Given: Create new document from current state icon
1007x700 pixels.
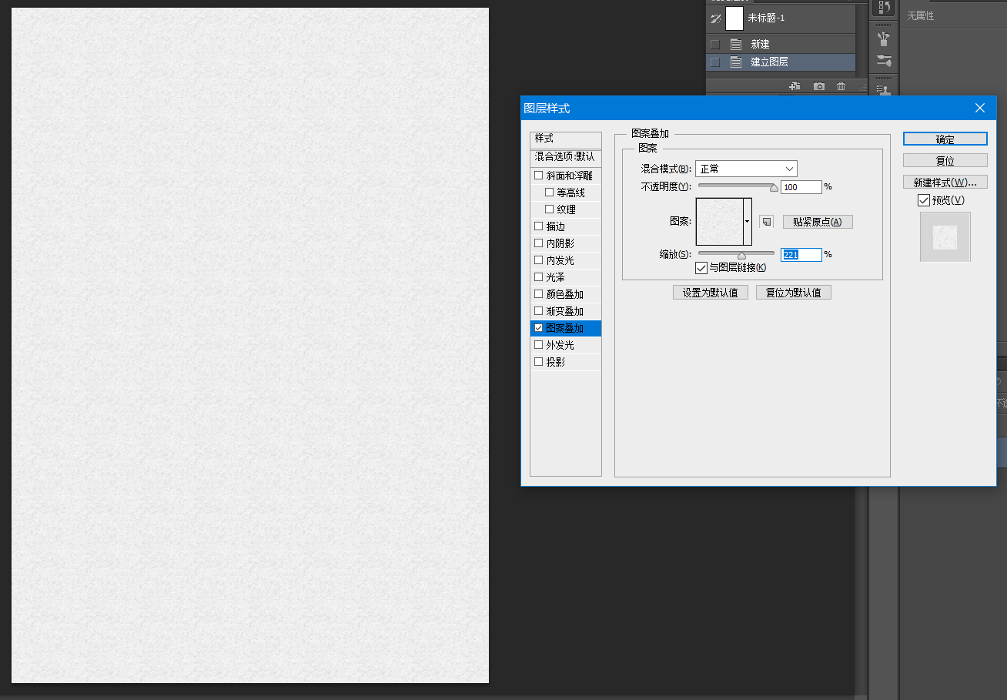Looking at the screenshot, I should click(795, 86).
